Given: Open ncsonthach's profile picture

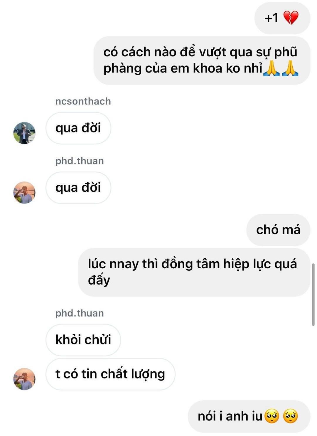Looking at the screenshot, I should click(24, 133).
